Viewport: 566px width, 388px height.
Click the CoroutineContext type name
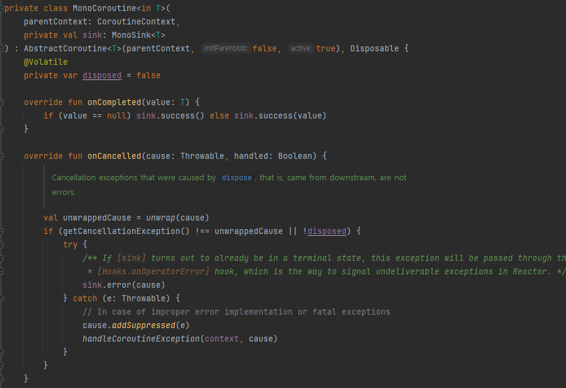coord(136,21)
